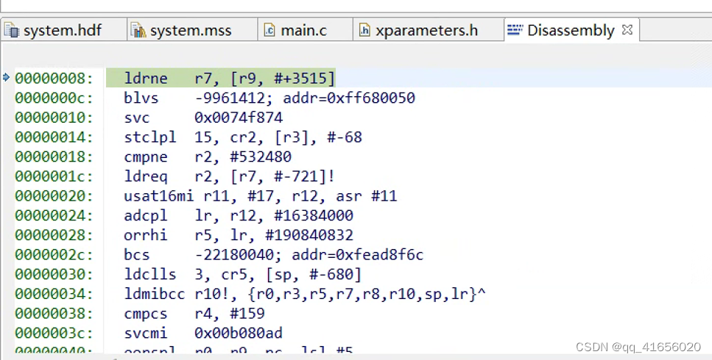The image size is (712, 360).
Task: Click the current instruction pointer arrow
Action: (7, 77)
